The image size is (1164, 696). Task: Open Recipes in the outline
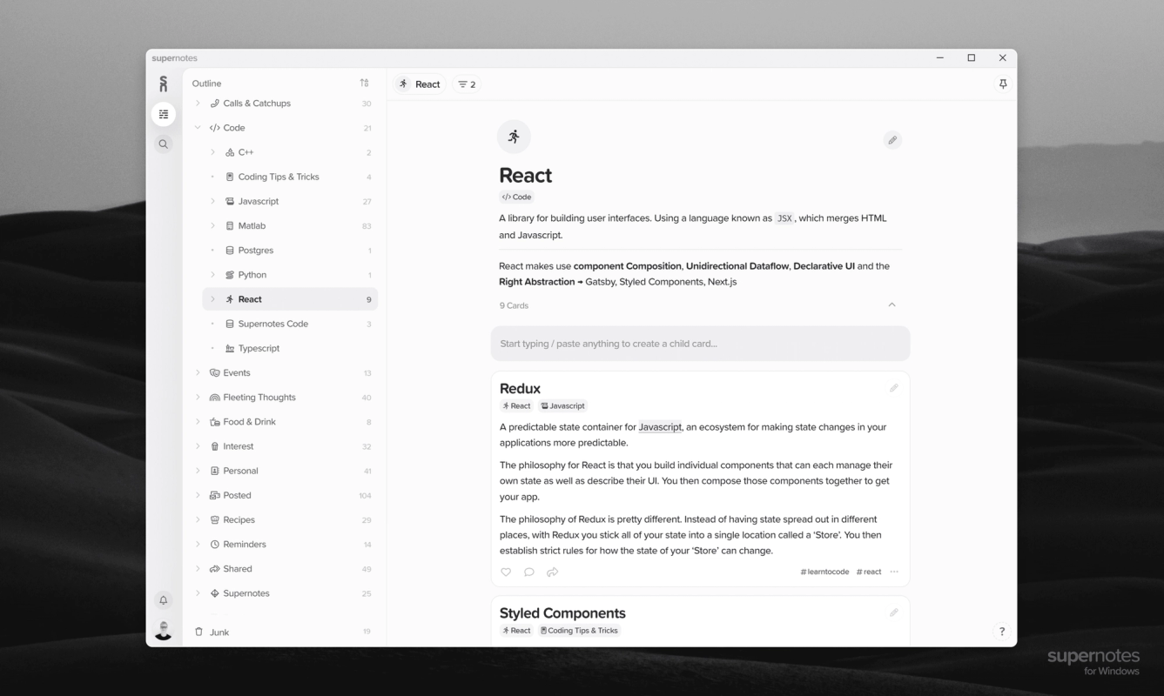coord(283,519)
